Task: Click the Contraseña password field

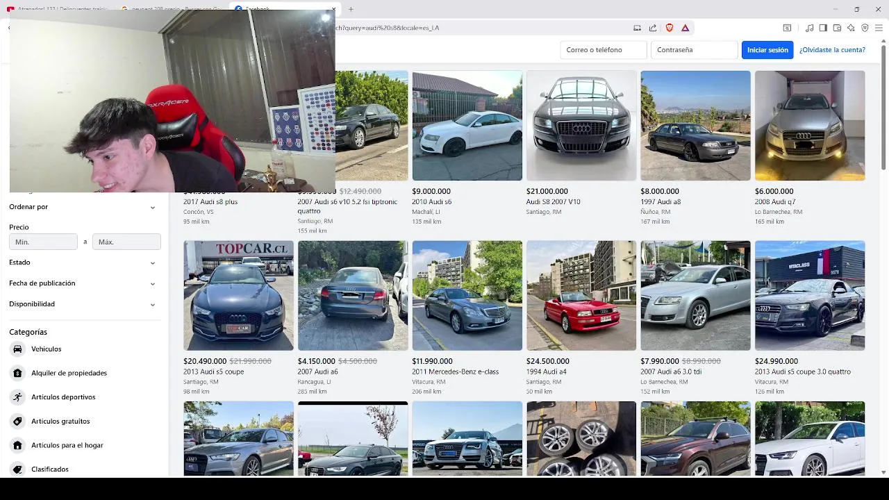Action: (x=694, y=50)
